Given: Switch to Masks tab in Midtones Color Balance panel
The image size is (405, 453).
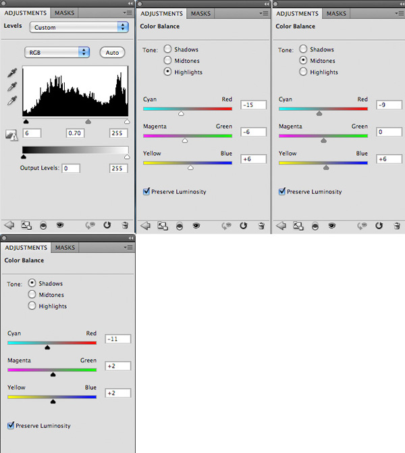Looking at the screenshot, I should coord(336,14).
